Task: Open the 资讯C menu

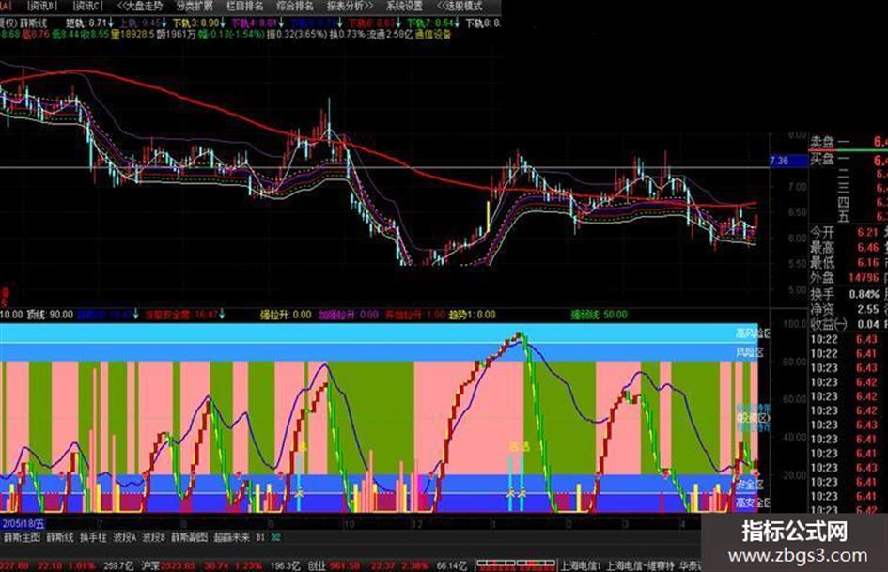Action: point(88,7)
